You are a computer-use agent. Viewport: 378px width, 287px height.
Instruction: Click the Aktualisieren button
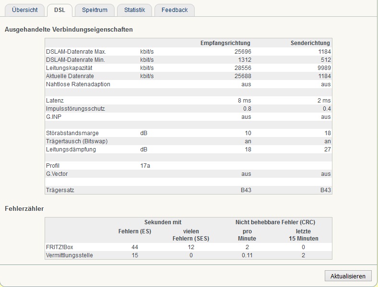(348, 276)
